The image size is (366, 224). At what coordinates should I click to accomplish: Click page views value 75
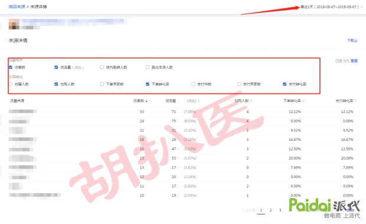(174, 121)
